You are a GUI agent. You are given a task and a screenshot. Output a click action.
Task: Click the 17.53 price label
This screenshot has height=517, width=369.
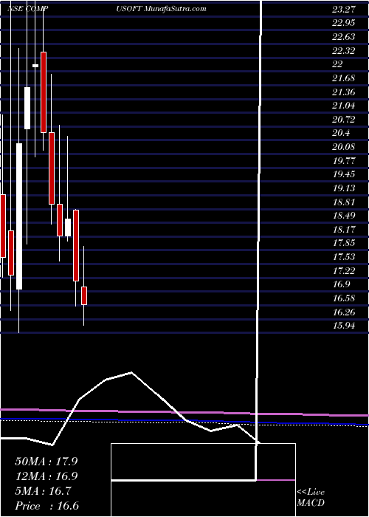pos(344,257)
